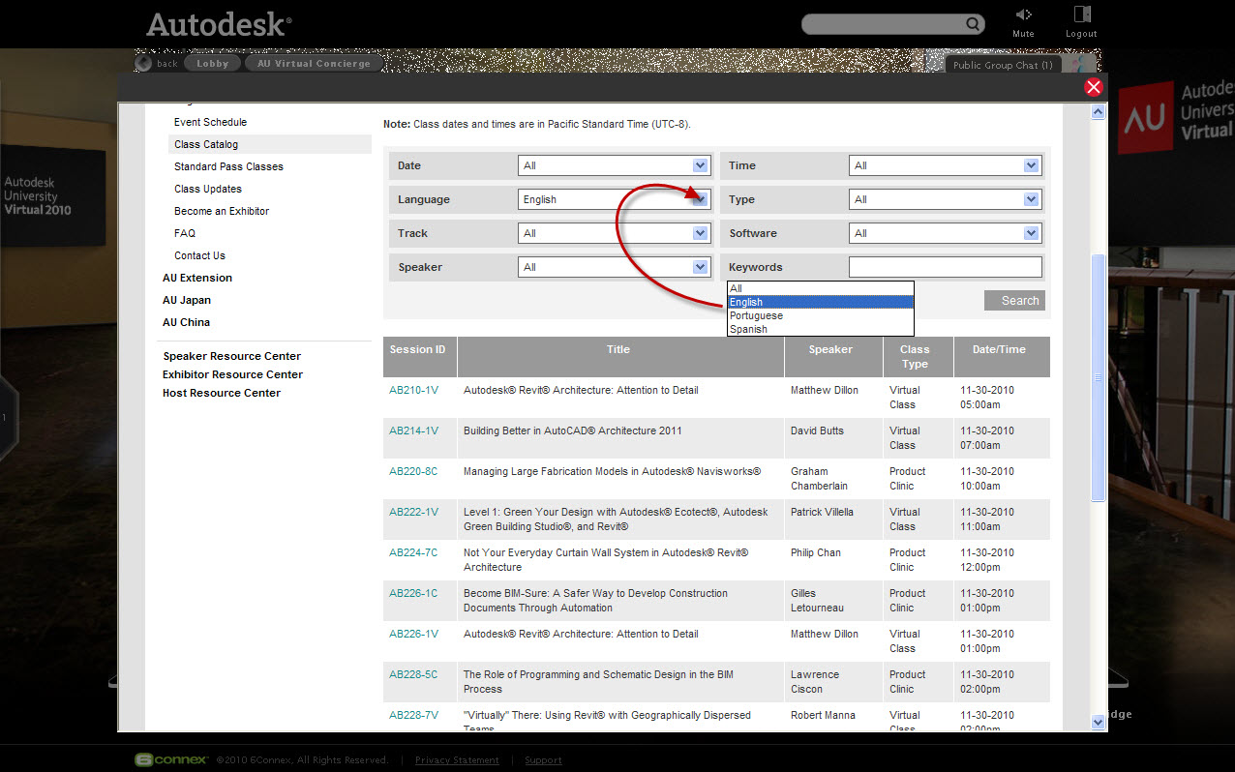Open session AB220-8C

(x=413, y=471)
